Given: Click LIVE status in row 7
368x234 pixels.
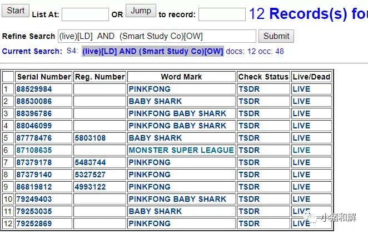Looking at the screenshot, I should pos(302,162).
